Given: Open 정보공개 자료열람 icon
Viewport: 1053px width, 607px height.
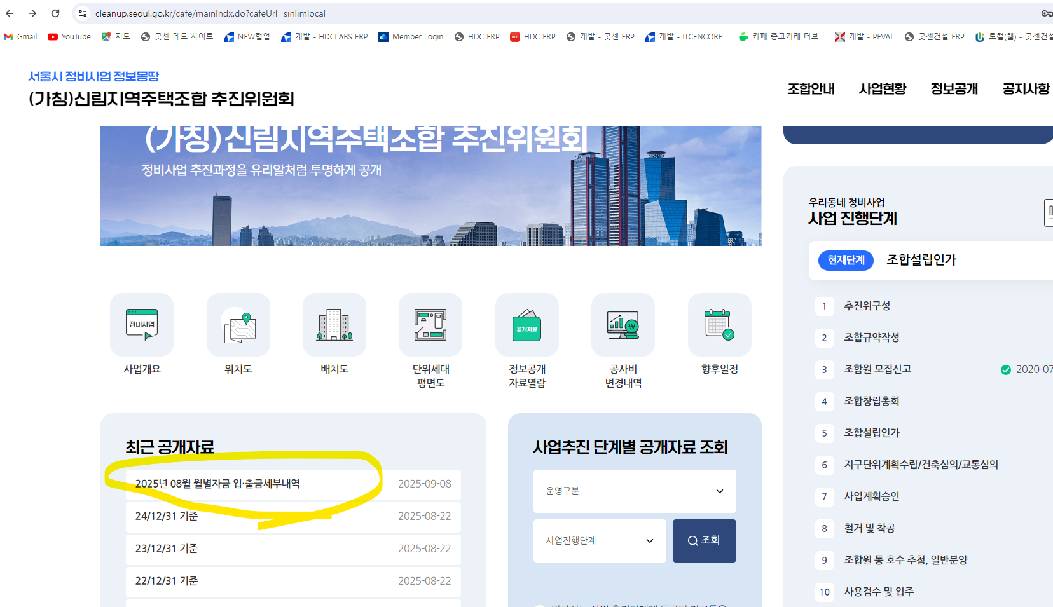Looking at the screenshot, I should click(x=527, y=325).
